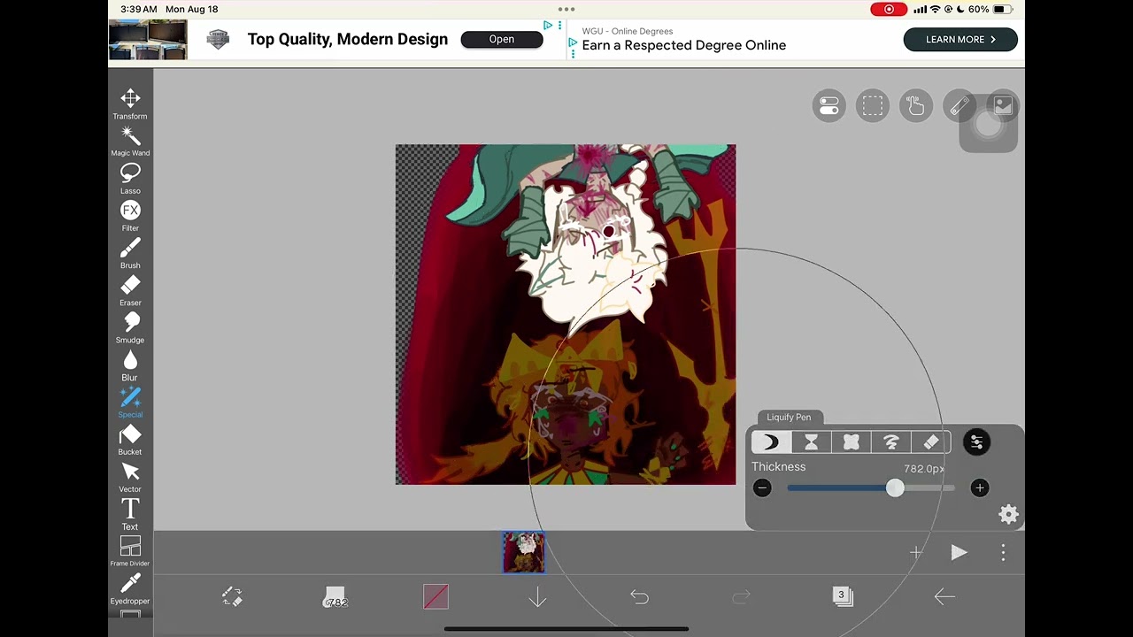Screen dimensions: 1133x637
Task: Click the Thickness slider track
Action: pos(871,487)
